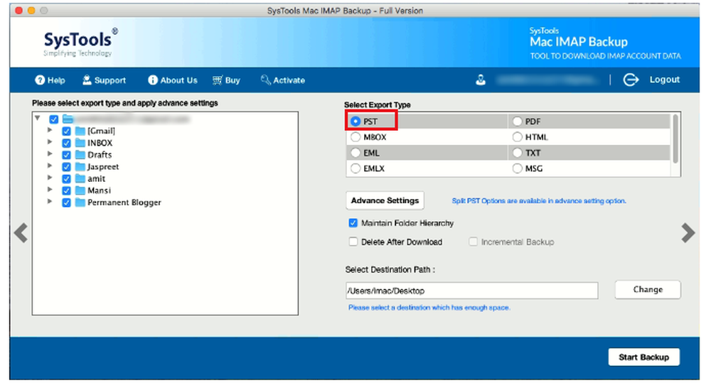Screen dimensions: 711x390
Task: Click the [Gmail] folder icon
Action: (x=80, y=131)
